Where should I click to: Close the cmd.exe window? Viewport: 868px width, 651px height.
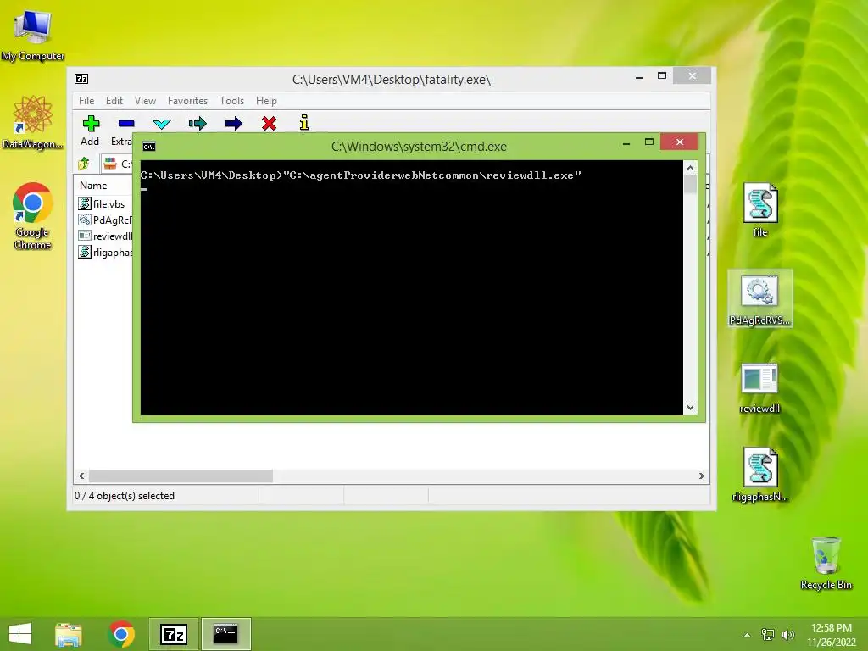680,142
